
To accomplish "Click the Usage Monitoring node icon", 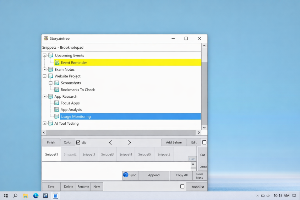I will pyautogui.click(x=57, y=117).
